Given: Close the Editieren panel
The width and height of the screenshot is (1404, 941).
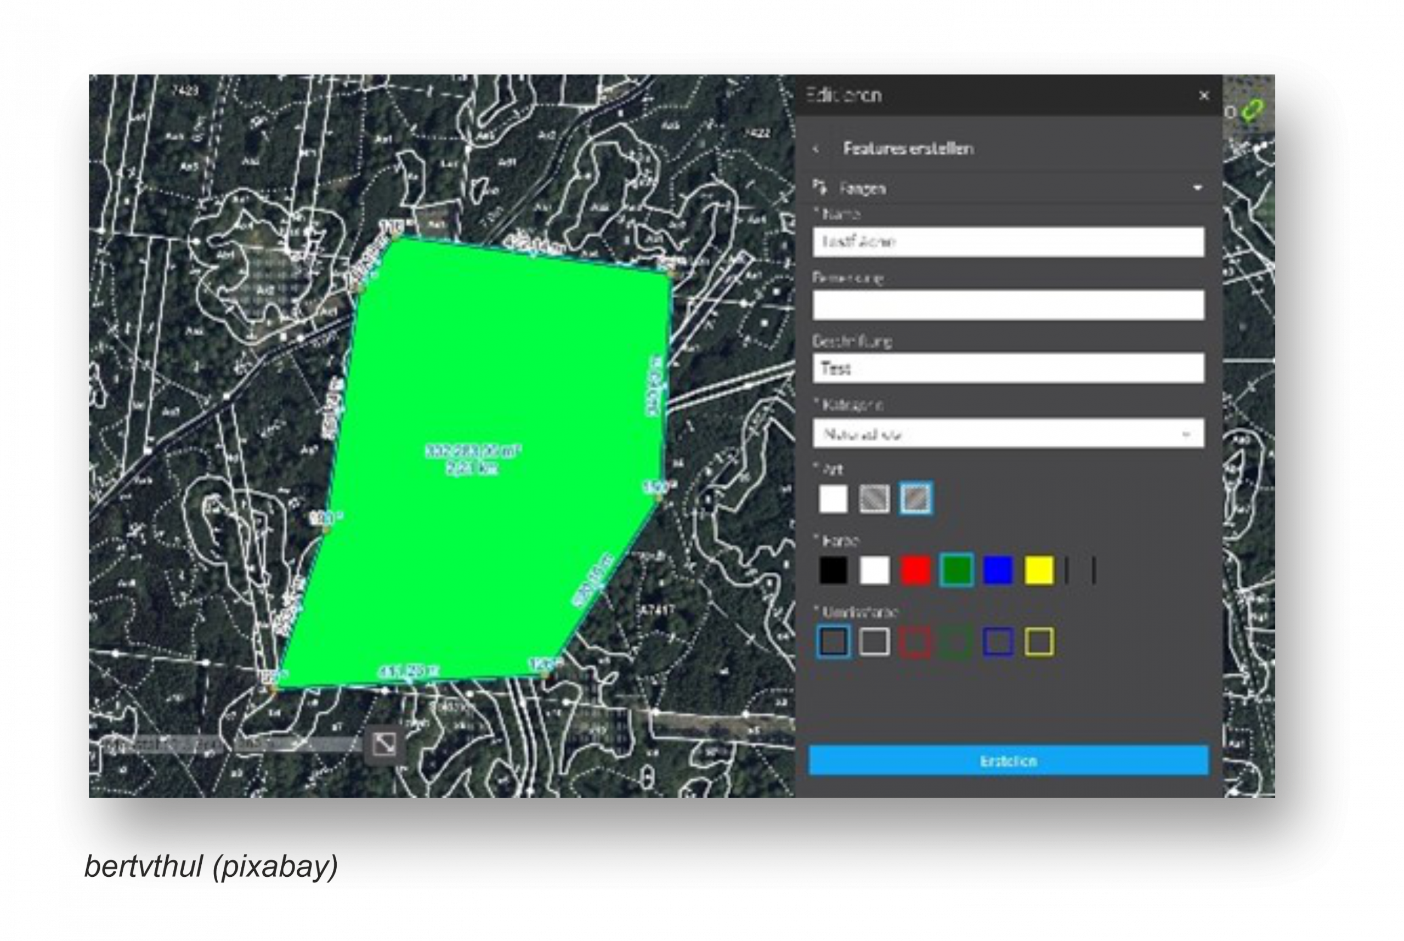Looking at the screenshot, I should (x=1203, y=95).
